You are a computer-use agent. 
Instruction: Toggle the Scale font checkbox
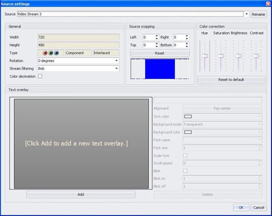185,155
